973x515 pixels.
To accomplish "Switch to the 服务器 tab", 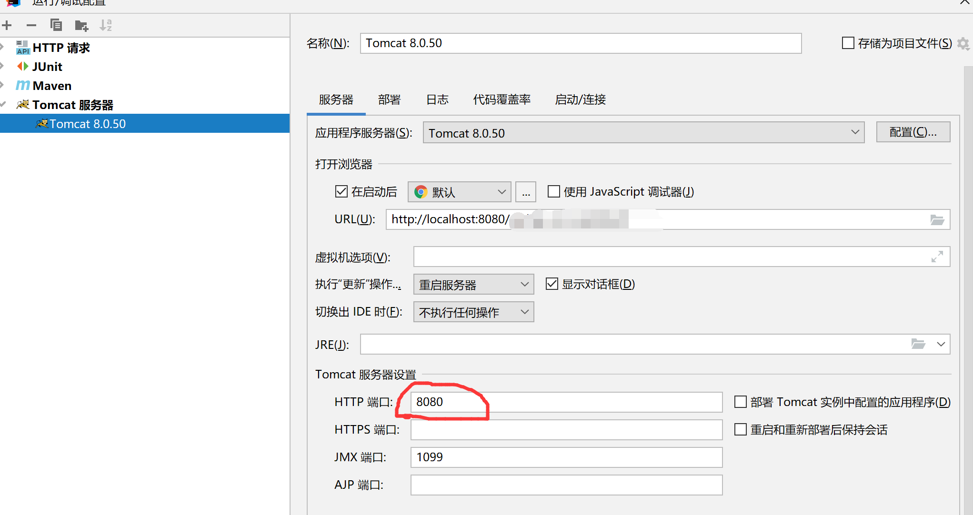I will coord(336,99).
